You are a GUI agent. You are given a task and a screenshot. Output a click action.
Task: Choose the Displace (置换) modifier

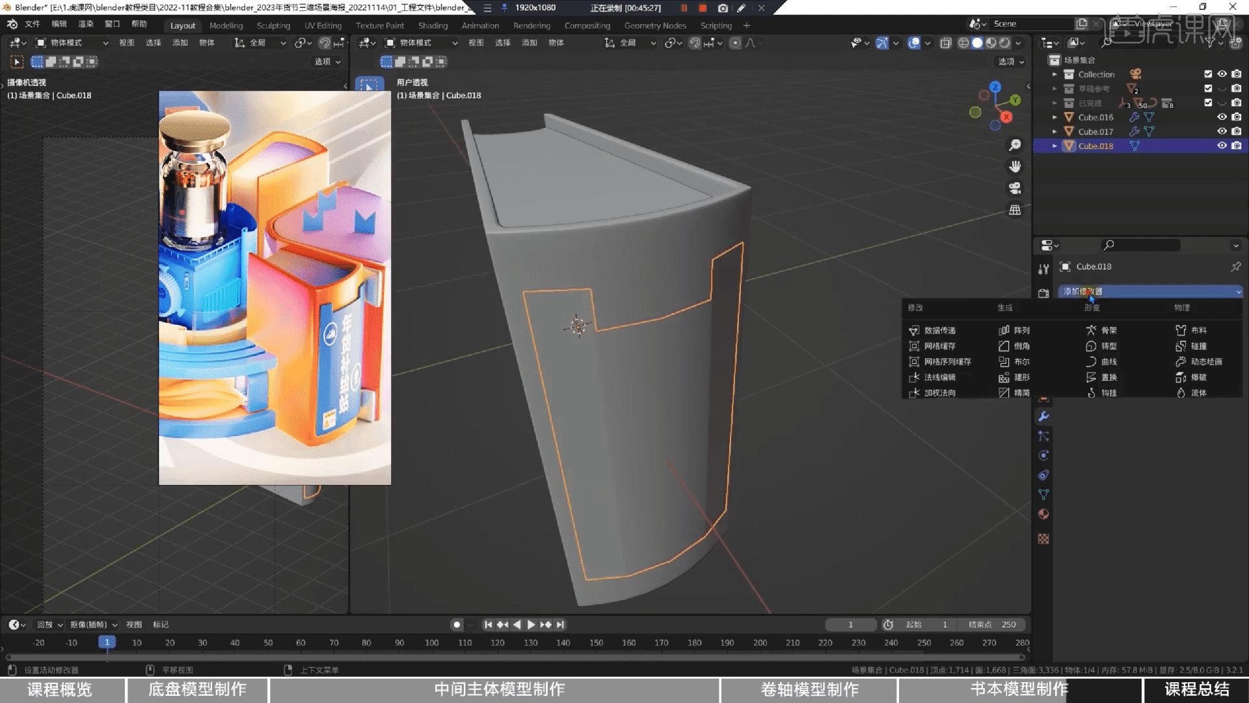pos(1101,377)
